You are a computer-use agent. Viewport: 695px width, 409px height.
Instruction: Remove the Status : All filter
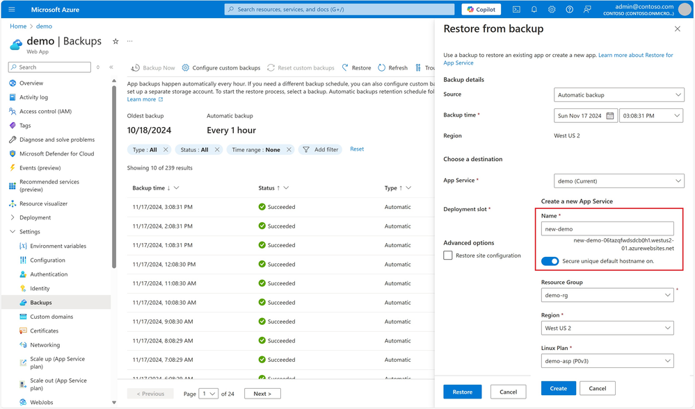coord(217,149)
